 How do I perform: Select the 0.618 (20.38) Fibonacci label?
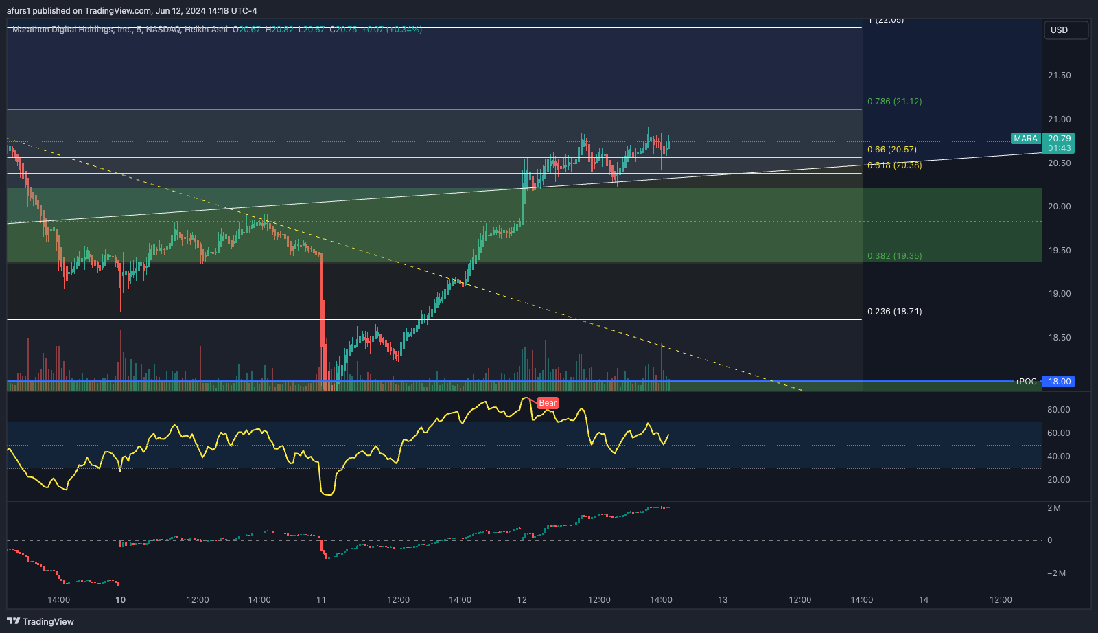[x=895, y=165]
